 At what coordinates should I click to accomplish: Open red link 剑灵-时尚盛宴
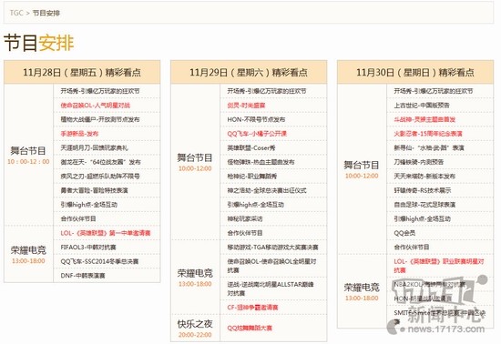246,106
